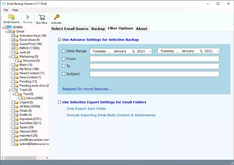Click the Drafts (5) folder icon
Viewport: 234px width, 165px height.
coord(17,115)
